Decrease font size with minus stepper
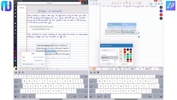Viewport: 177px width, 100px height. pyautogui.click(x=38, y=57)
